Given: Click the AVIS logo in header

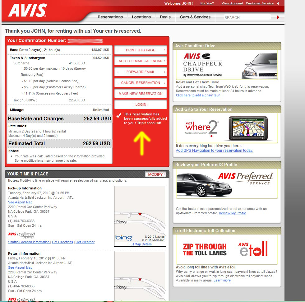Looking at the screenshot, I should (x=27, y=11).
